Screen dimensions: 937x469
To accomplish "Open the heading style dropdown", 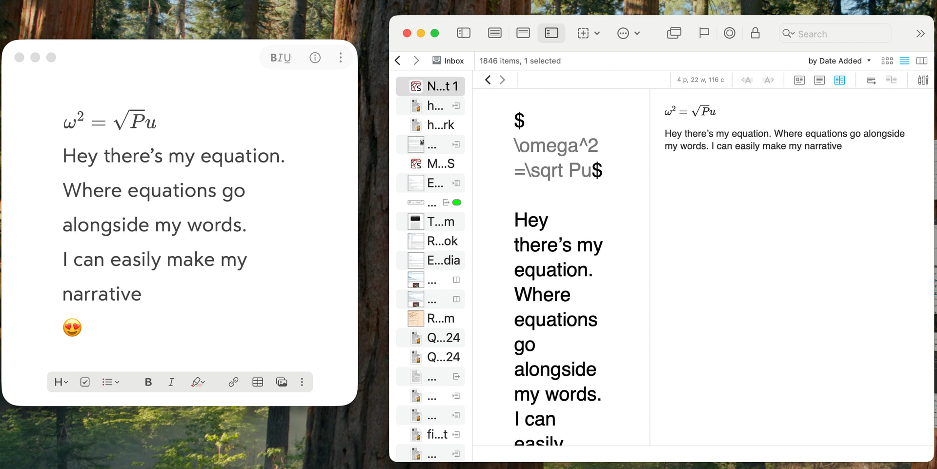I will pos(61,382).
